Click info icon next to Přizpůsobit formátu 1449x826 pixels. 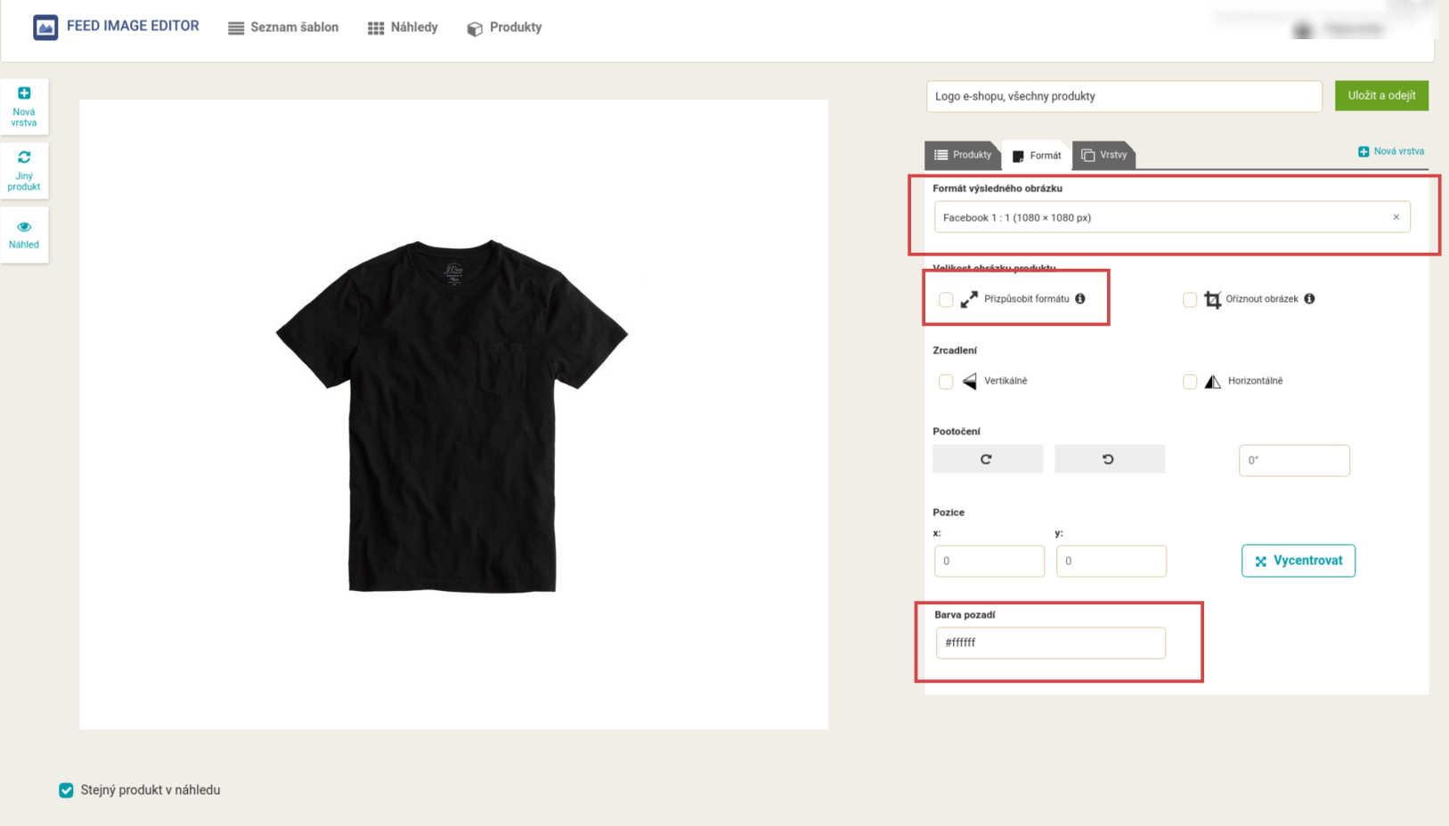click(x=1080, y=299)
